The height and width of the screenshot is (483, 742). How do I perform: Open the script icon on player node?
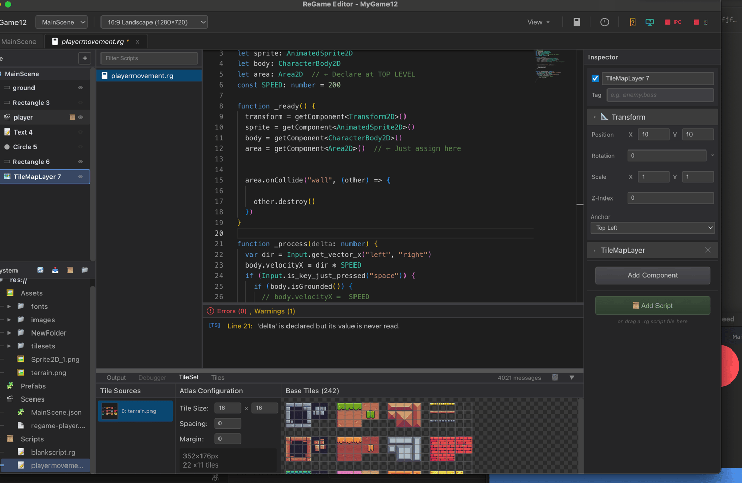[72, 118]
